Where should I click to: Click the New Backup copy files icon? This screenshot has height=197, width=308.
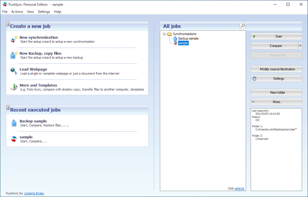click(14, 55)
